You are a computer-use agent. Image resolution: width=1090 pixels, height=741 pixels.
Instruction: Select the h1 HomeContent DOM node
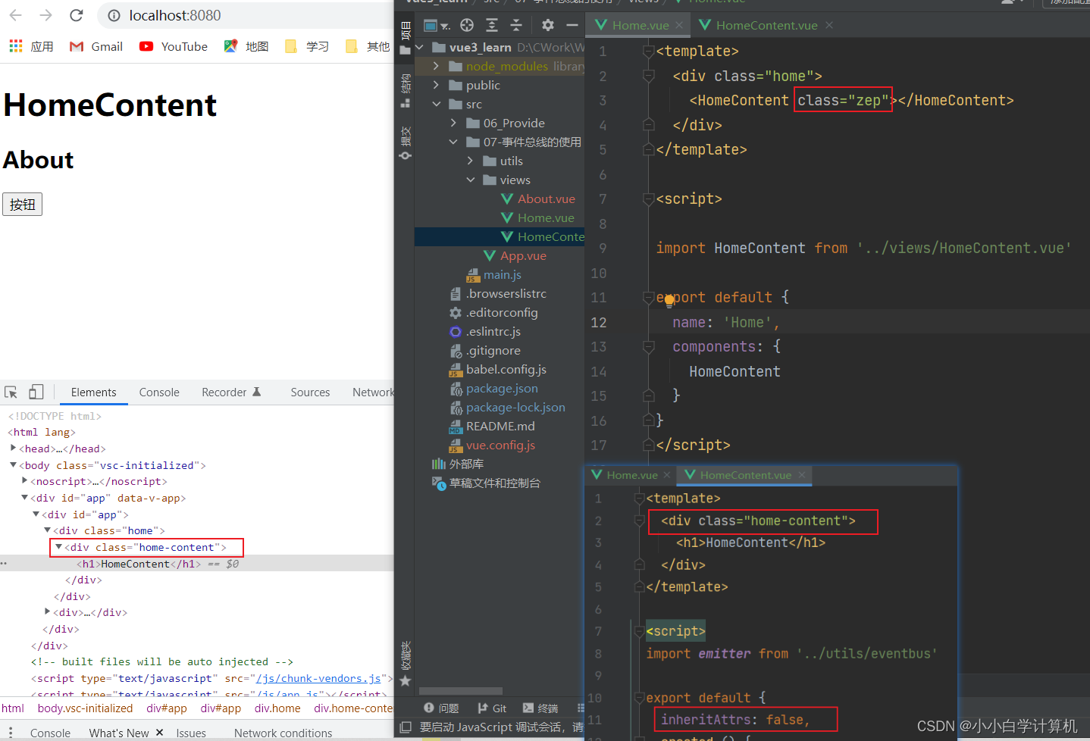[x=139, y=564]
